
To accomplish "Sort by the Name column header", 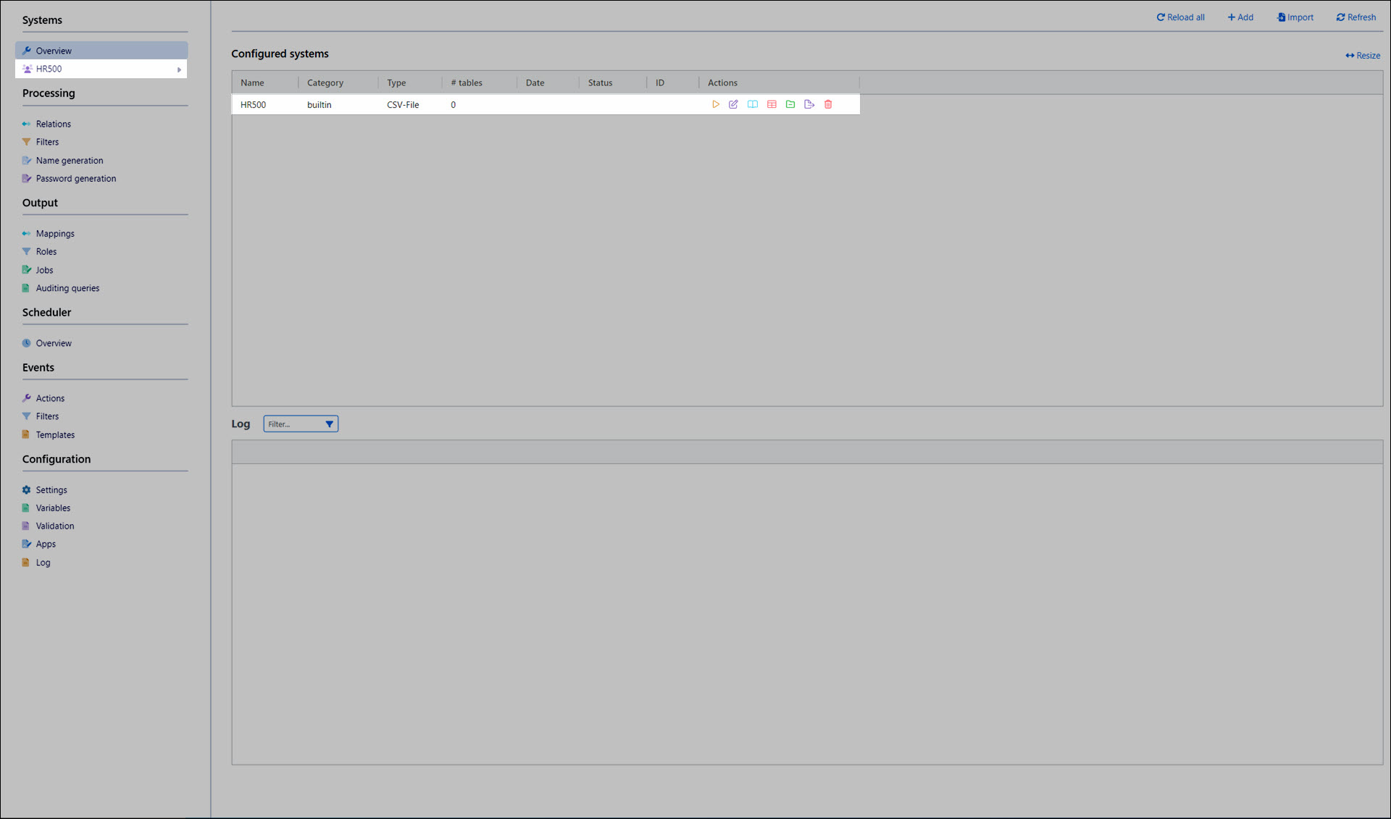I will point(252,83).
